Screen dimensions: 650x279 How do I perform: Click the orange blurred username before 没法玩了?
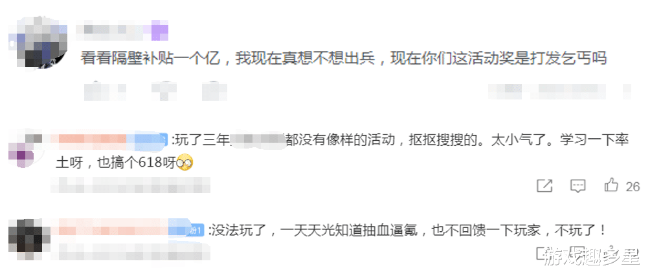click(x=111, y=229)
